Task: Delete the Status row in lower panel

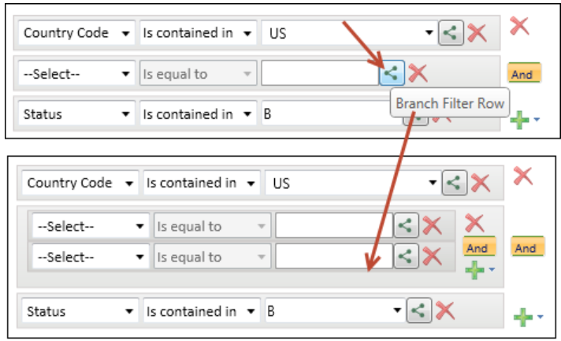Action: 444,311
